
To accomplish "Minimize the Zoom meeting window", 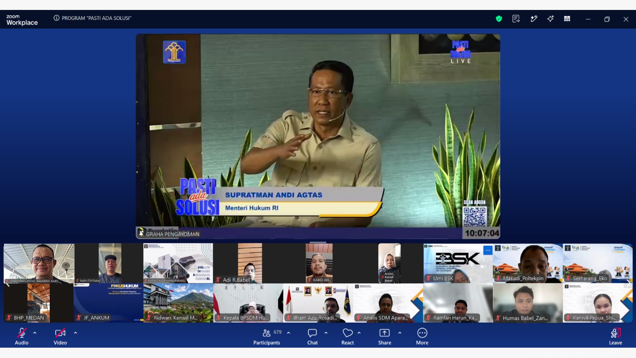I will point(588,19).
